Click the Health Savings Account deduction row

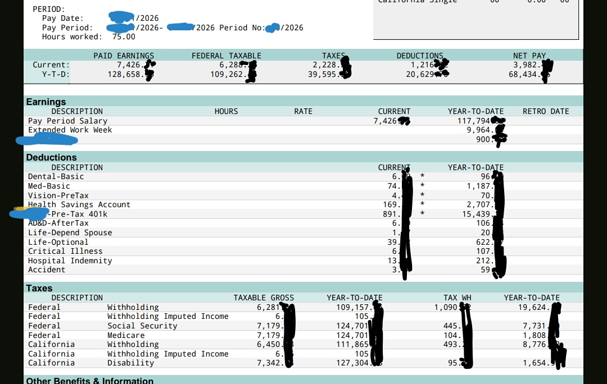[x=303, y=204]
